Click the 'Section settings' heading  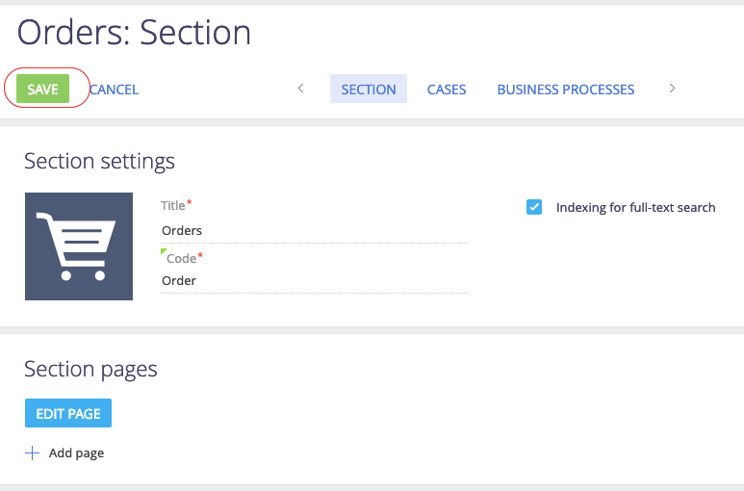click(x=99, y=161)
